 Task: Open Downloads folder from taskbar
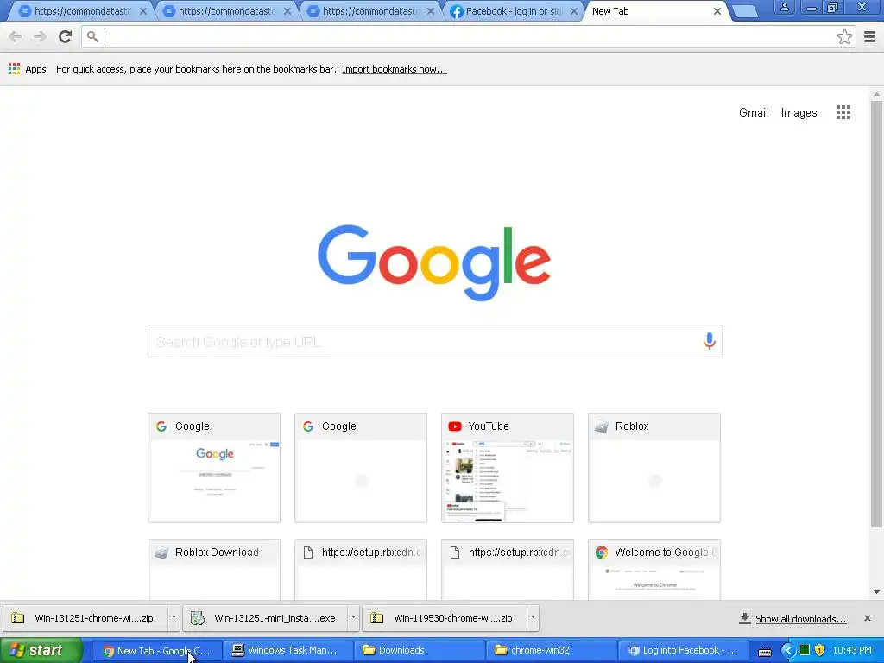tap(419, 650)
